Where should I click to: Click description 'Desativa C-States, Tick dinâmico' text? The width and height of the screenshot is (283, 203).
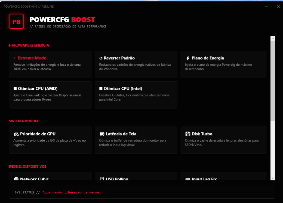click(134, 97)
